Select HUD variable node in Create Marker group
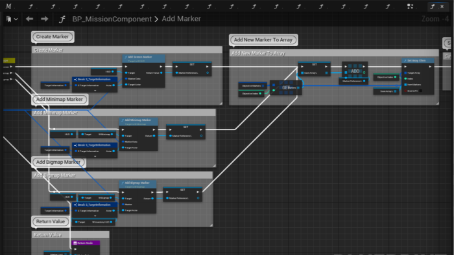 104,72
